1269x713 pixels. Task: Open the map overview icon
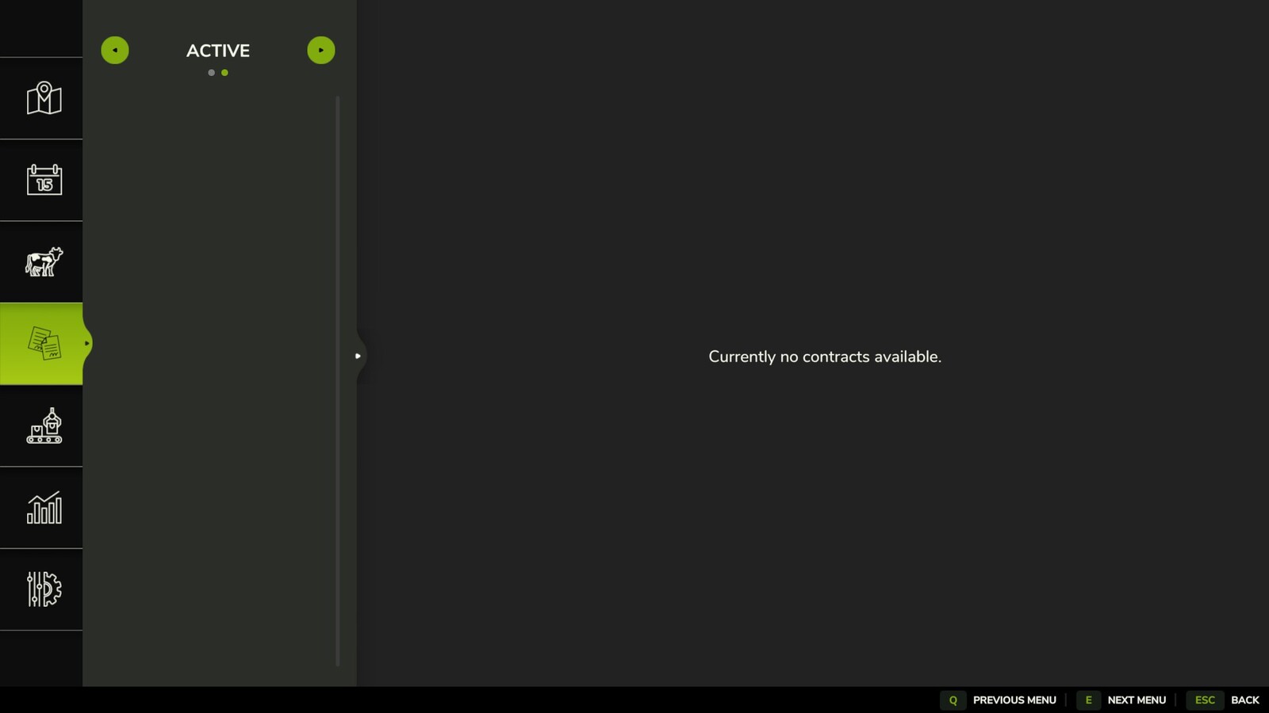(44, 98)
